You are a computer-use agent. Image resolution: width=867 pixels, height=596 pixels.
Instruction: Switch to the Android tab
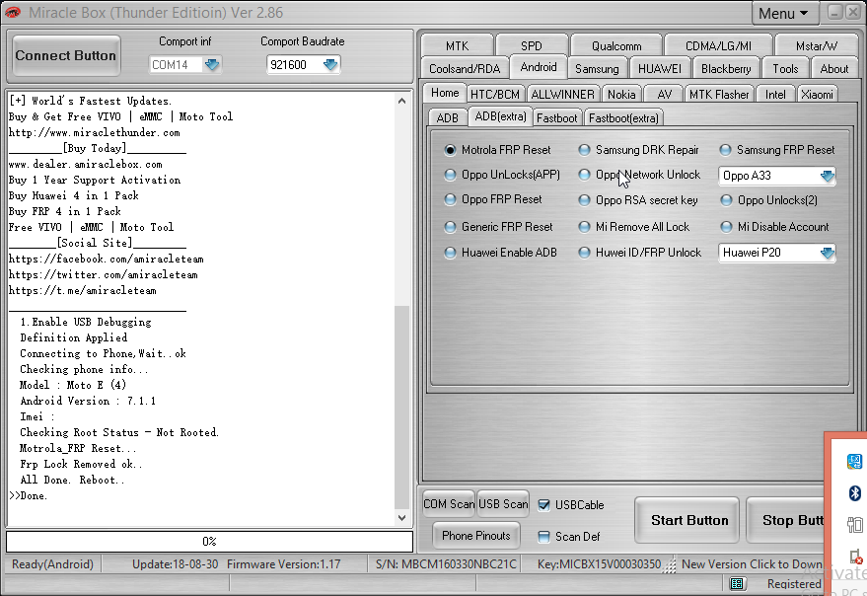click(x=539, y=67)
